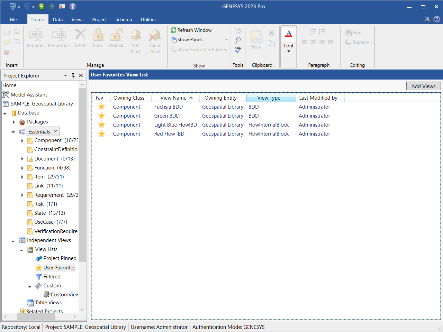Screen dimensions: 443x332
Task: Open the help question mark icon
Action: tap(437, 19)
